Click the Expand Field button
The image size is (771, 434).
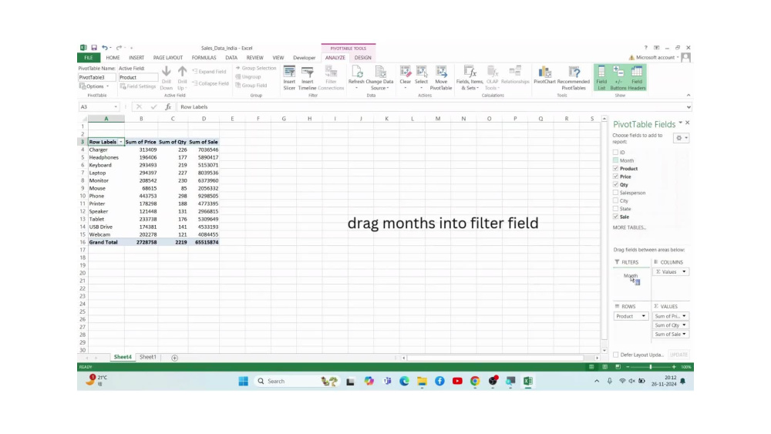[x=210, y=71]
